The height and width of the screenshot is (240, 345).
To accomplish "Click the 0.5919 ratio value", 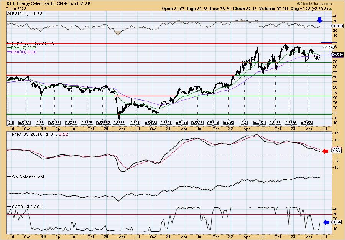I will pyautogui.click(x=213, y=122).
